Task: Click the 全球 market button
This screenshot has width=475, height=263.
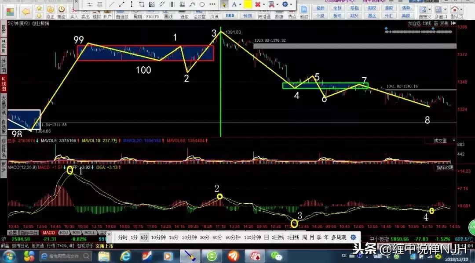Action: tap(337, 8)
